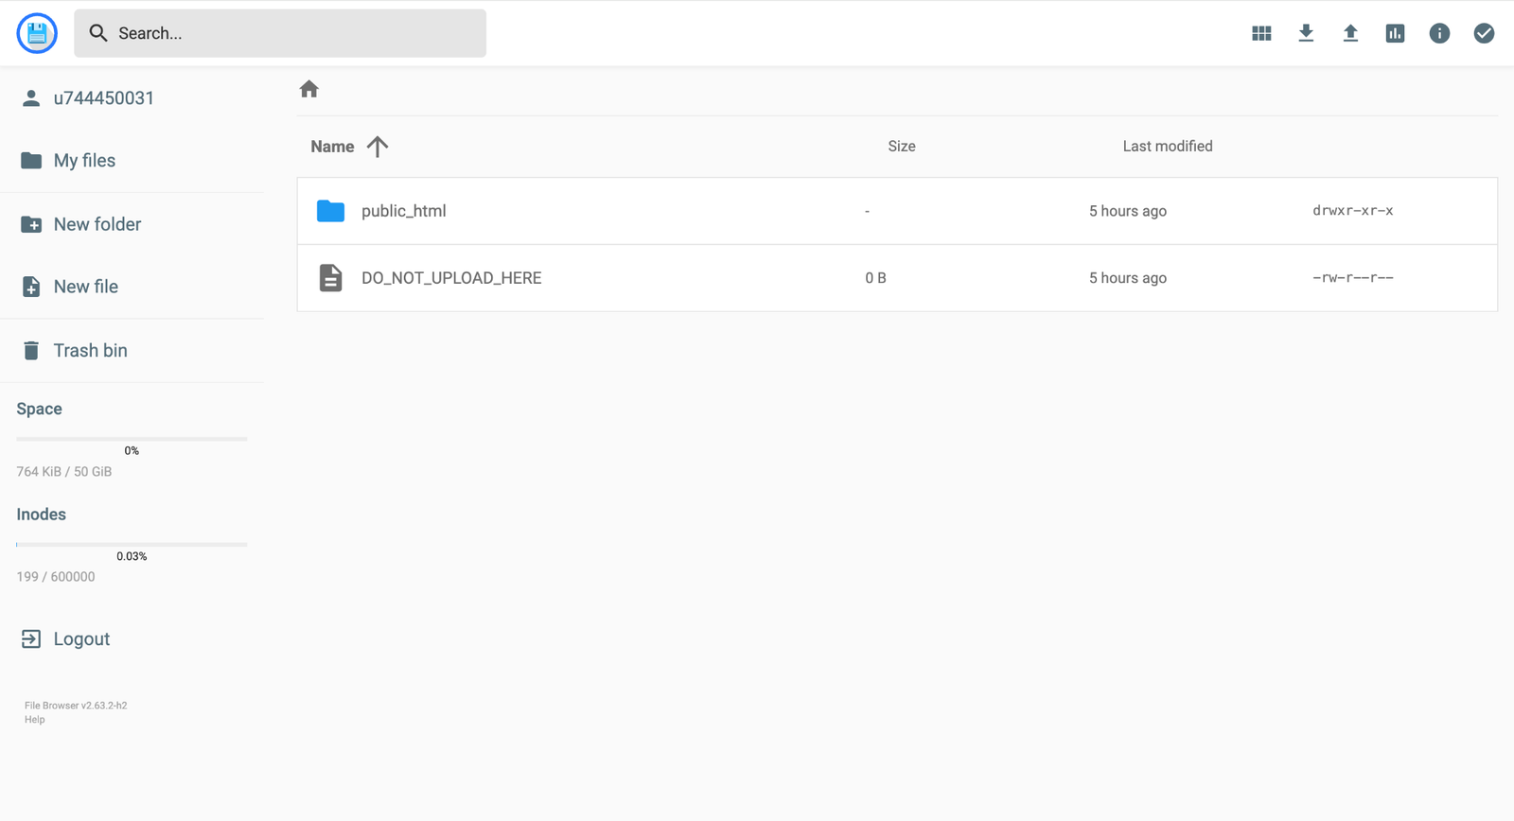Click the Space usage progress bar
The width and height of the screenshot is (1514, 821).
pos(132,439)
